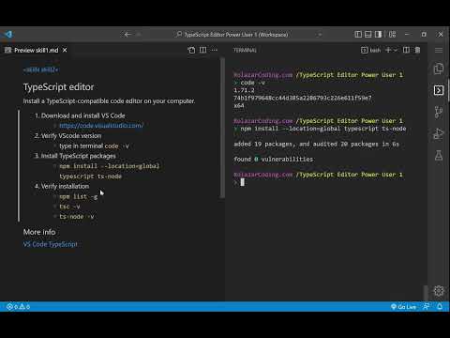Open the hamburger application menu
The width and height of the screenshot is (450, 338).
(x=439, y=50)
